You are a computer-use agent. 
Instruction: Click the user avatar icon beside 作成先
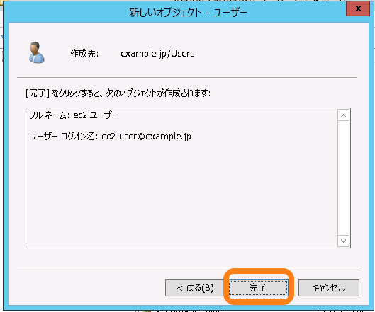coord(36,53)
